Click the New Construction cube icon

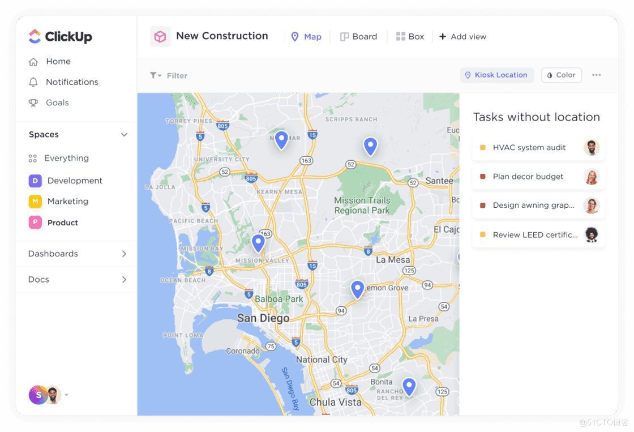tap(160, 37)
